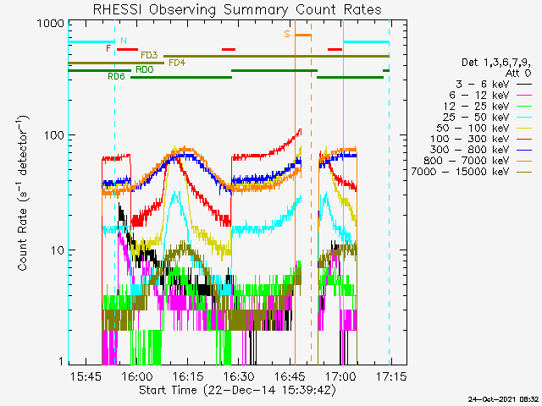Screen dimensions: 542x406
Task: Click the '100' y-axis tick label
Action: pyautogui.click(x=55, y=135)
